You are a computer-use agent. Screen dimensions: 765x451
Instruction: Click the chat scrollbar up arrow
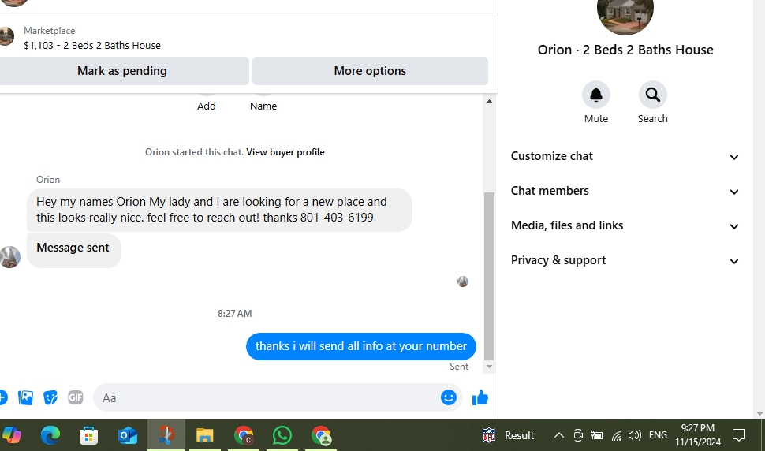[x=489, y=101]
